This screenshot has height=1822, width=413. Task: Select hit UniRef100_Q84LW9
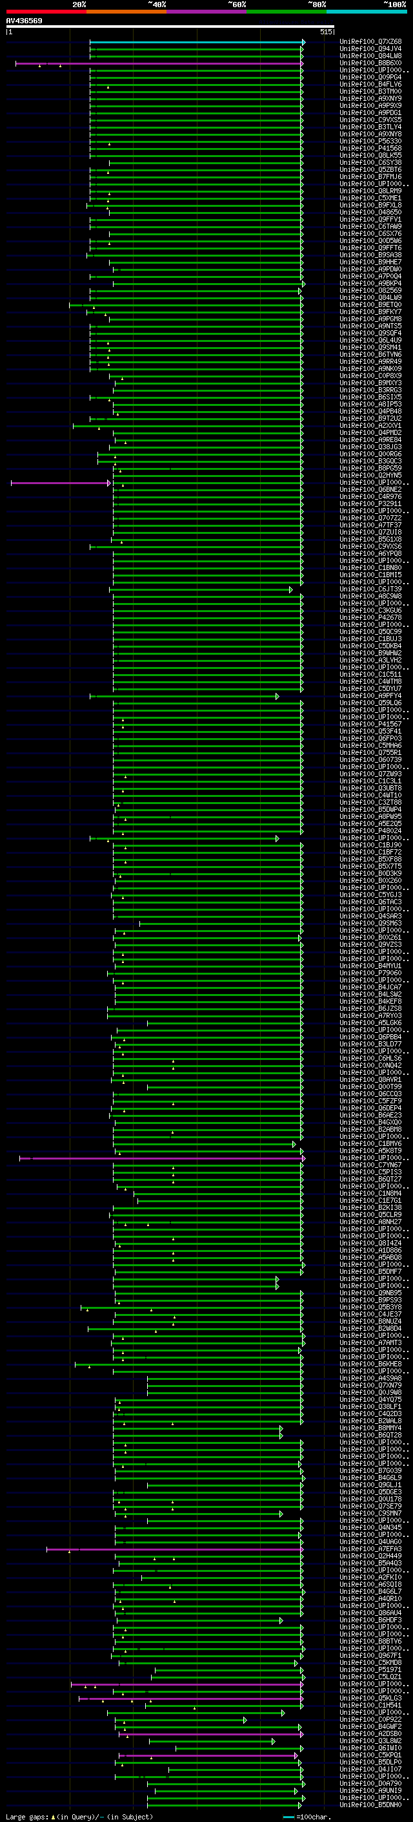pyautogui.click(x=370, y=298)
